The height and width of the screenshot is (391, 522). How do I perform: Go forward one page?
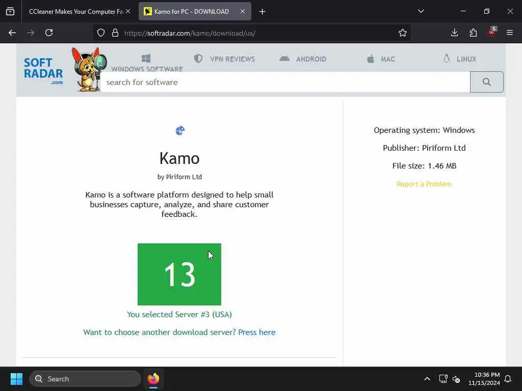coord(31,33)
